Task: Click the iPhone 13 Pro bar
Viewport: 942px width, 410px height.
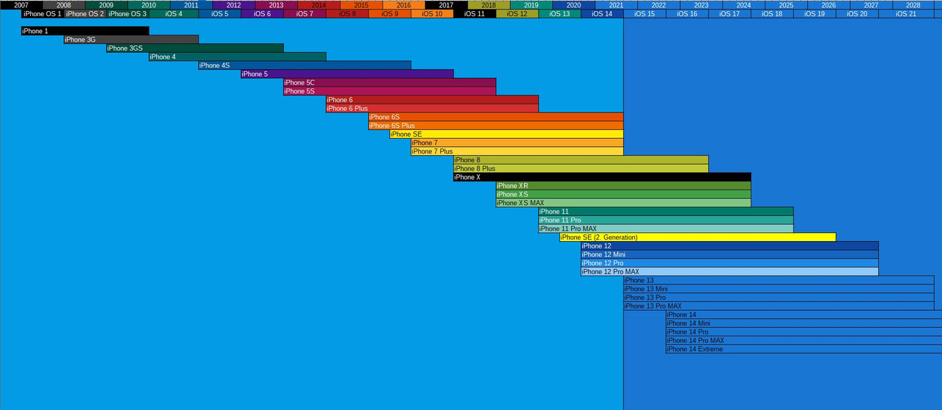Action: pyautogui.click(x=779, y=298)
